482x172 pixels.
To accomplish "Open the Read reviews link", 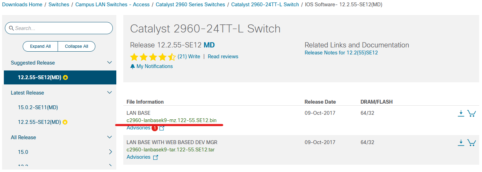I will pos(223,57).
